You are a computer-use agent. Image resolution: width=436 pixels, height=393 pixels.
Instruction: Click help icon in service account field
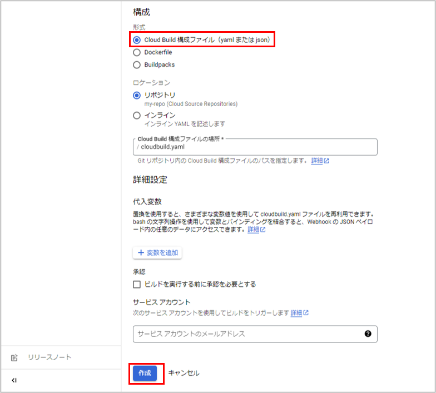[368, 334]
